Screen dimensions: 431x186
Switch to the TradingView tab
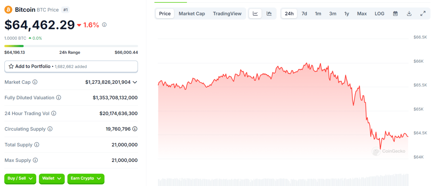227,13
